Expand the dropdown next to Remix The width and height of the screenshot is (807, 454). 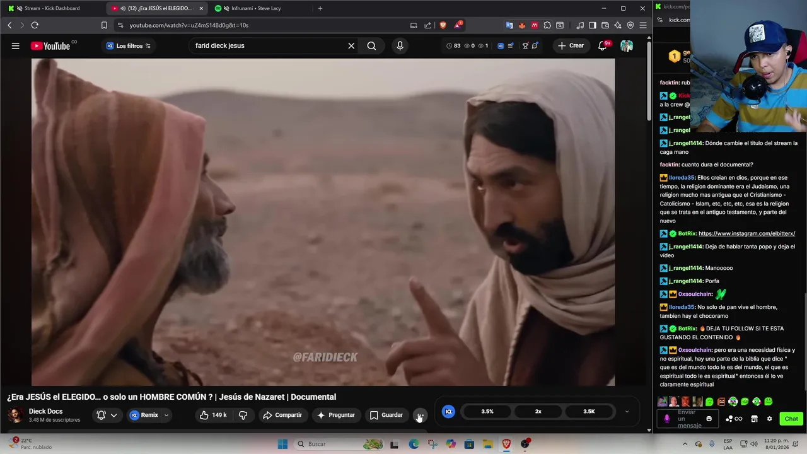[x=166, y=415]
